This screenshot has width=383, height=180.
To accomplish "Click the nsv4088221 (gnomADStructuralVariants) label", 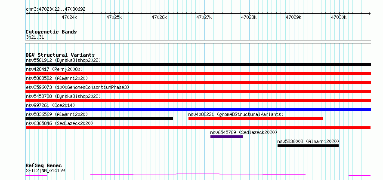I will click(236, 114).
